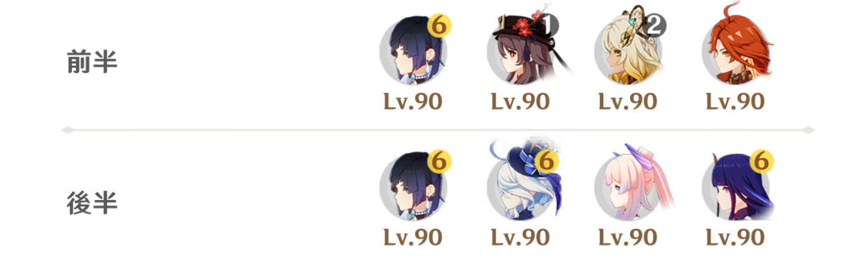Screen dimensions: 862x262
Task: Click Lv.90 under the pink-haired character
Action: pos(628,237)
